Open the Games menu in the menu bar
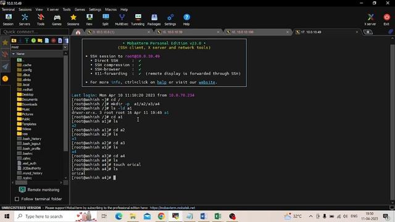This screenshot has height=222, width=395. [80, 9]
